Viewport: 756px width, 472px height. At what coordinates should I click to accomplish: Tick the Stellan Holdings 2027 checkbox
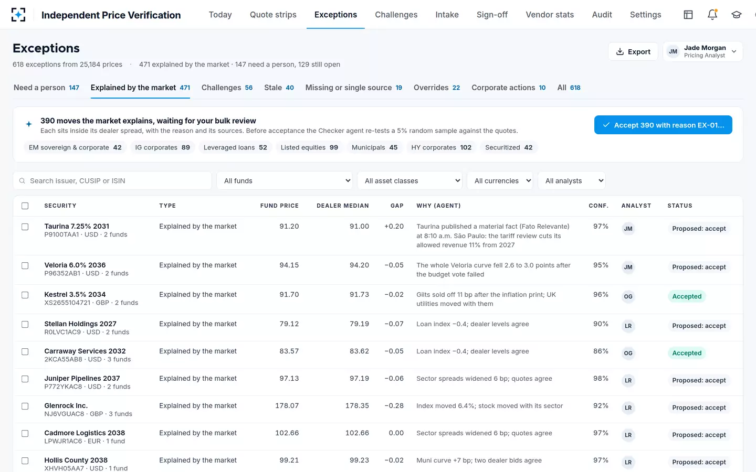tap(25, 325)
